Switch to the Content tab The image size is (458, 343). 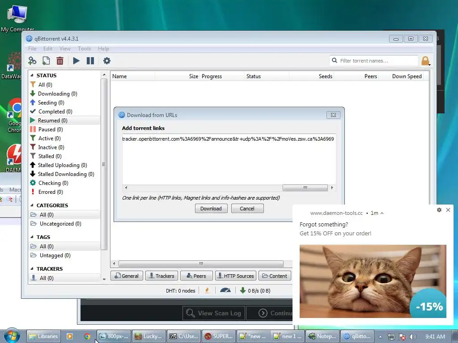coord(275,276)
